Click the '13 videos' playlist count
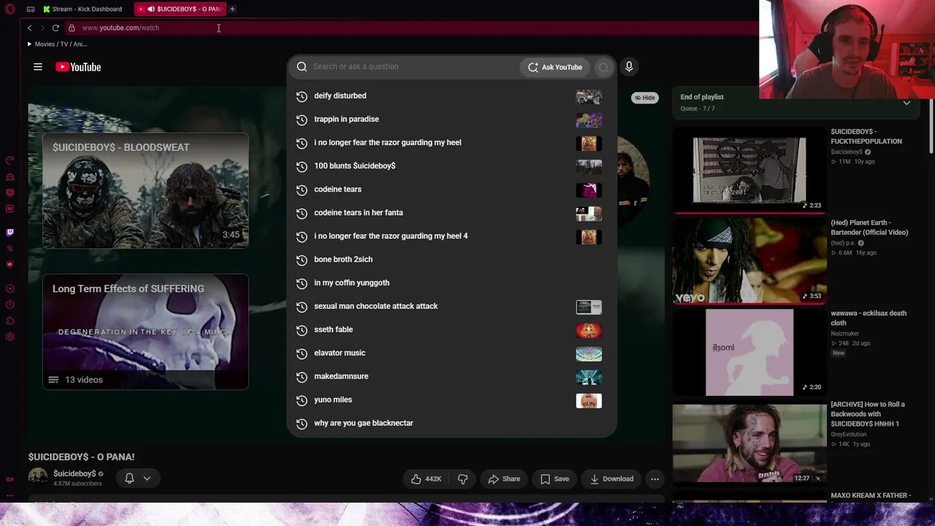 [83, 380]
